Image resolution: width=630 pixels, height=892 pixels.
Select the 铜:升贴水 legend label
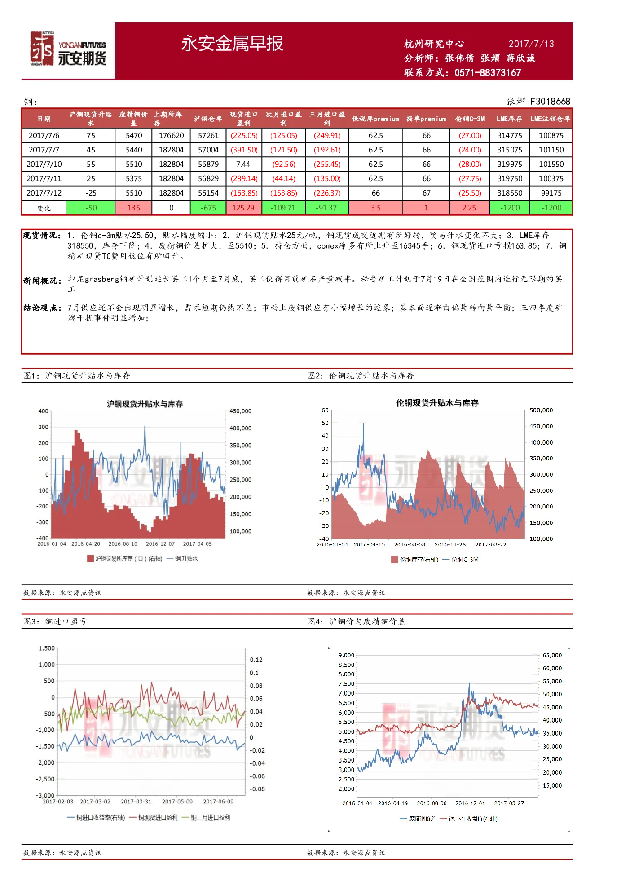(186, 558)
